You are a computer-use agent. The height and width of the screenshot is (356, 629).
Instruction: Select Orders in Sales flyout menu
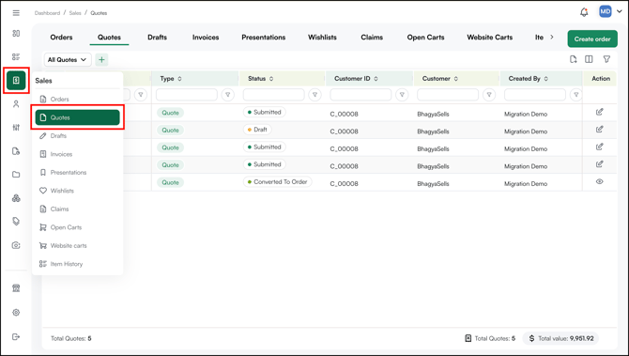[x=77, y=100]
